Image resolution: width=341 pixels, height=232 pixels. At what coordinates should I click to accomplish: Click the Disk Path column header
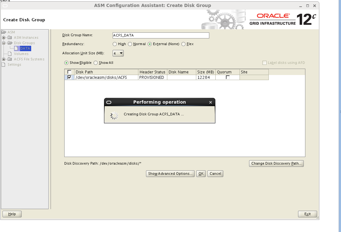pos(106,72)
